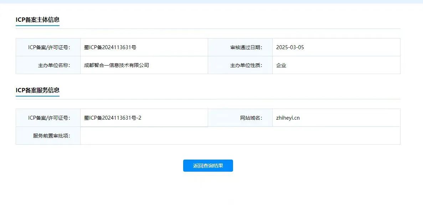Click the 主办单位名称 label
Screen dimensions: 423x213
coord(54,65)
